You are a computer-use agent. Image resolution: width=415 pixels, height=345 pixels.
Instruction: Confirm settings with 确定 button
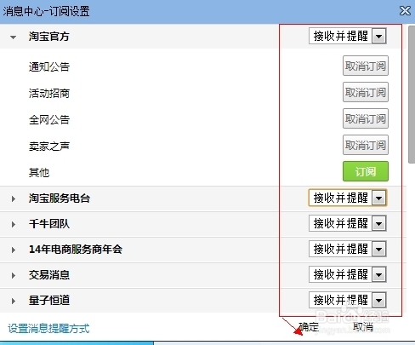[309, 327]
